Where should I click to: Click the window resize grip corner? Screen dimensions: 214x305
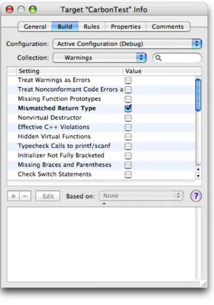[x=204, y=284]
